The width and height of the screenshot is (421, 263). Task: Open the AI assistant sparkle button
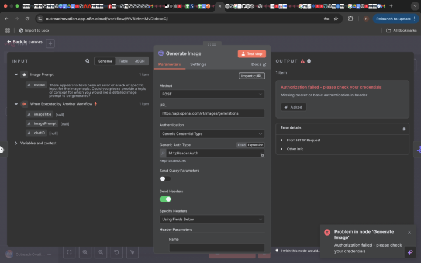[410, 252]
